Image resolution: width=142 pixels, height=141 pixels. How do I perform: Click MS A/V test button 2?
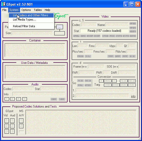pyautogui.click(x=21, y=126)
